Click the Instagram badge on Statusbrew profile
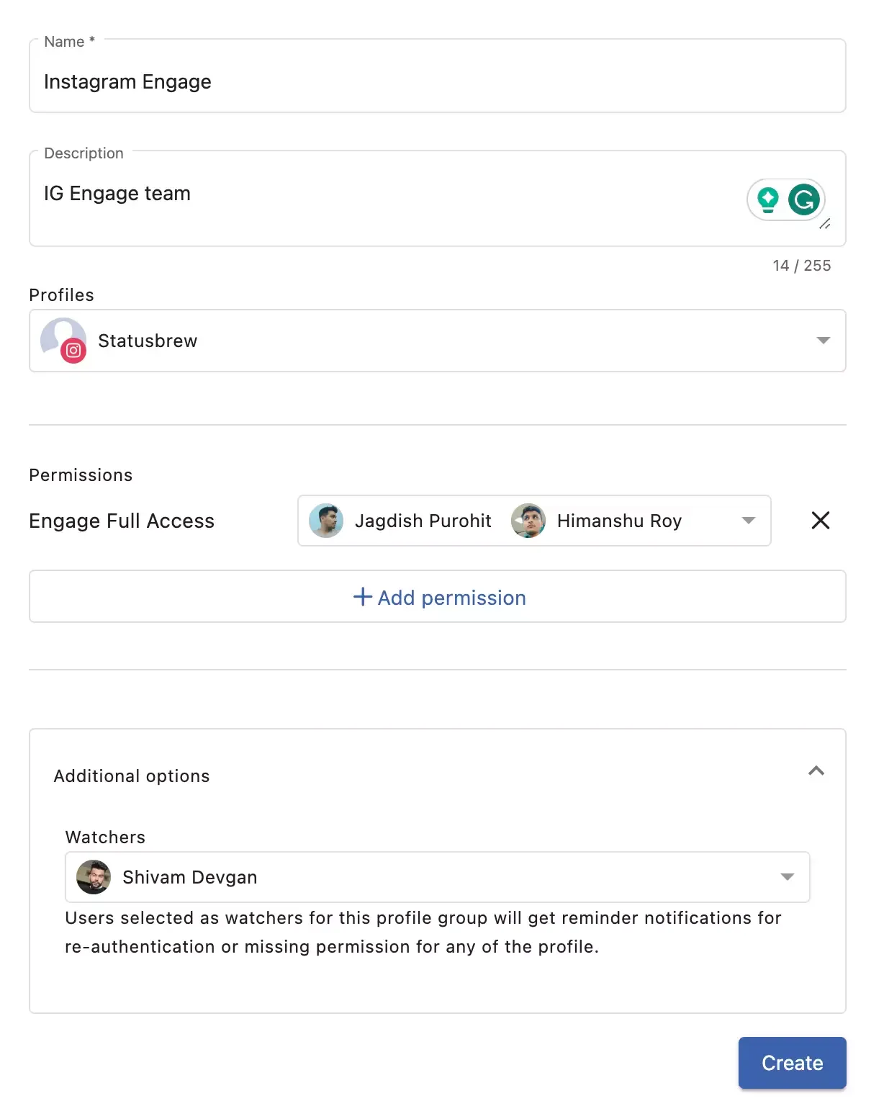Image resolution: width=884 pixels, height=1119 pixels. coord(73,351)
